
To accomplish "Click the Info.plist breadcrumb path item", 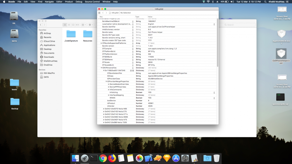I will pyautogui.click(x=114, y=13).
